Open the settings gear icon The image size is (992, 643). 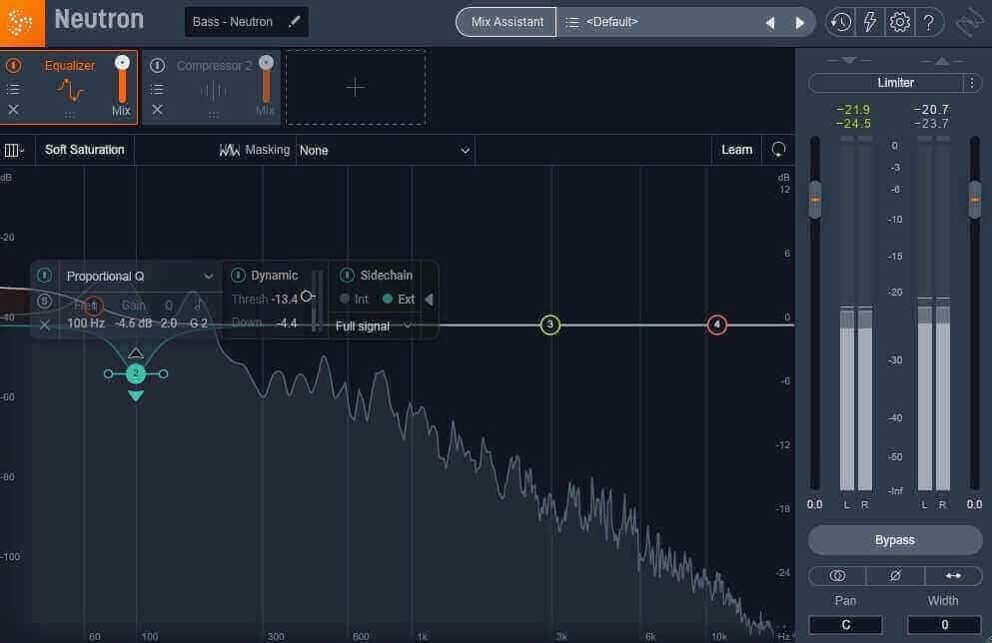[x=899, y=23]
